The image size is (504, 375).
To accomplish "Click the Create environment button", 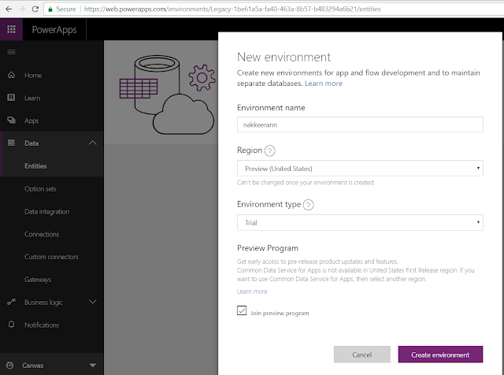I will pyautogui.click(x=440, y=355).
